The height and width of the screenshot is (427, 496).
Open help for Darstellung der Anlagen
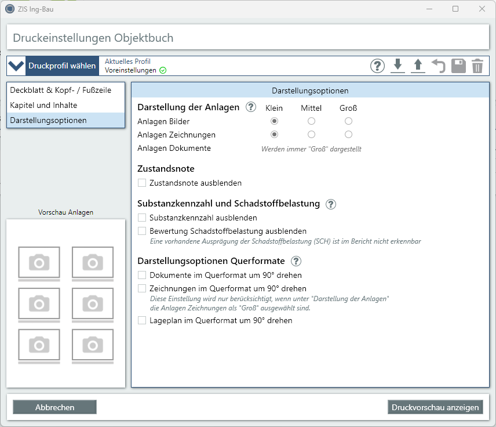(x=250, y=107)
